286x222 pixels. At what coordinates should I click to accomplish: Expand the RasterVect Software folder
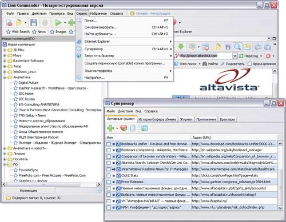5,61
